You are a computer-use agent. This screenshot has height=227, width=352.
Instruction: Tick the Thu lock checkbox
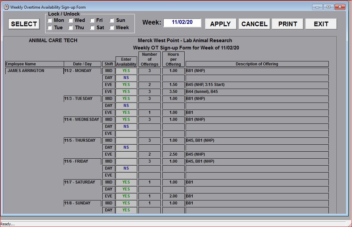tap(71, 28)
